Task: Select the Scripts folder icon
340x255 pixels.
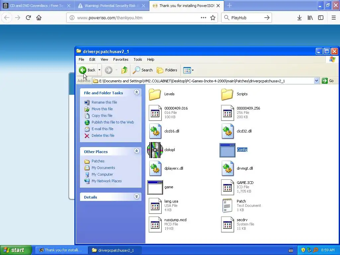Action: pyautogui.click(x=227, y=94)
